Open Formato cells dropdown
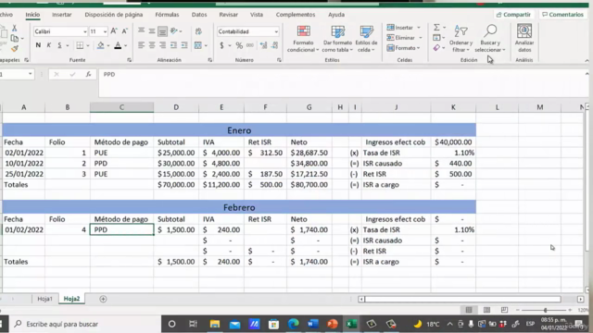 (x=403, y=48)
